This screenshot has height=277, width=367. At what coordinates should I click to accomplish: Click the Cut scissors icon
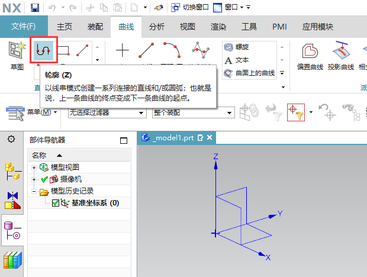click(x=90, y=8)
